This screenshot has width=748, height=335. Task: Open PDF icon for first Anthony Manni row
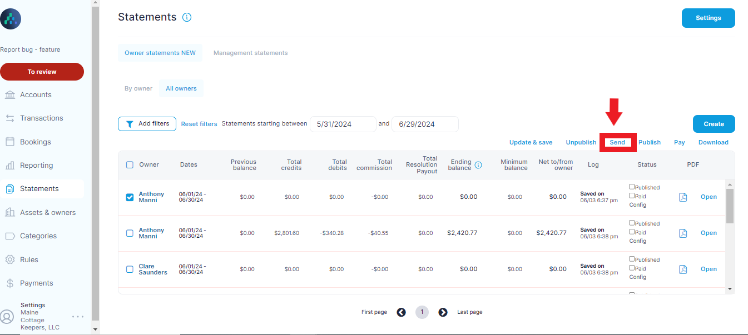click(x=683, y=197)
